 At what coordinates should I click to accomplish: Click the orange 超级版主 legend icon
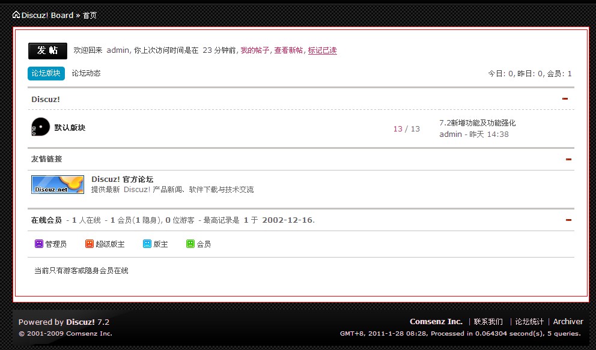[90, 244]
